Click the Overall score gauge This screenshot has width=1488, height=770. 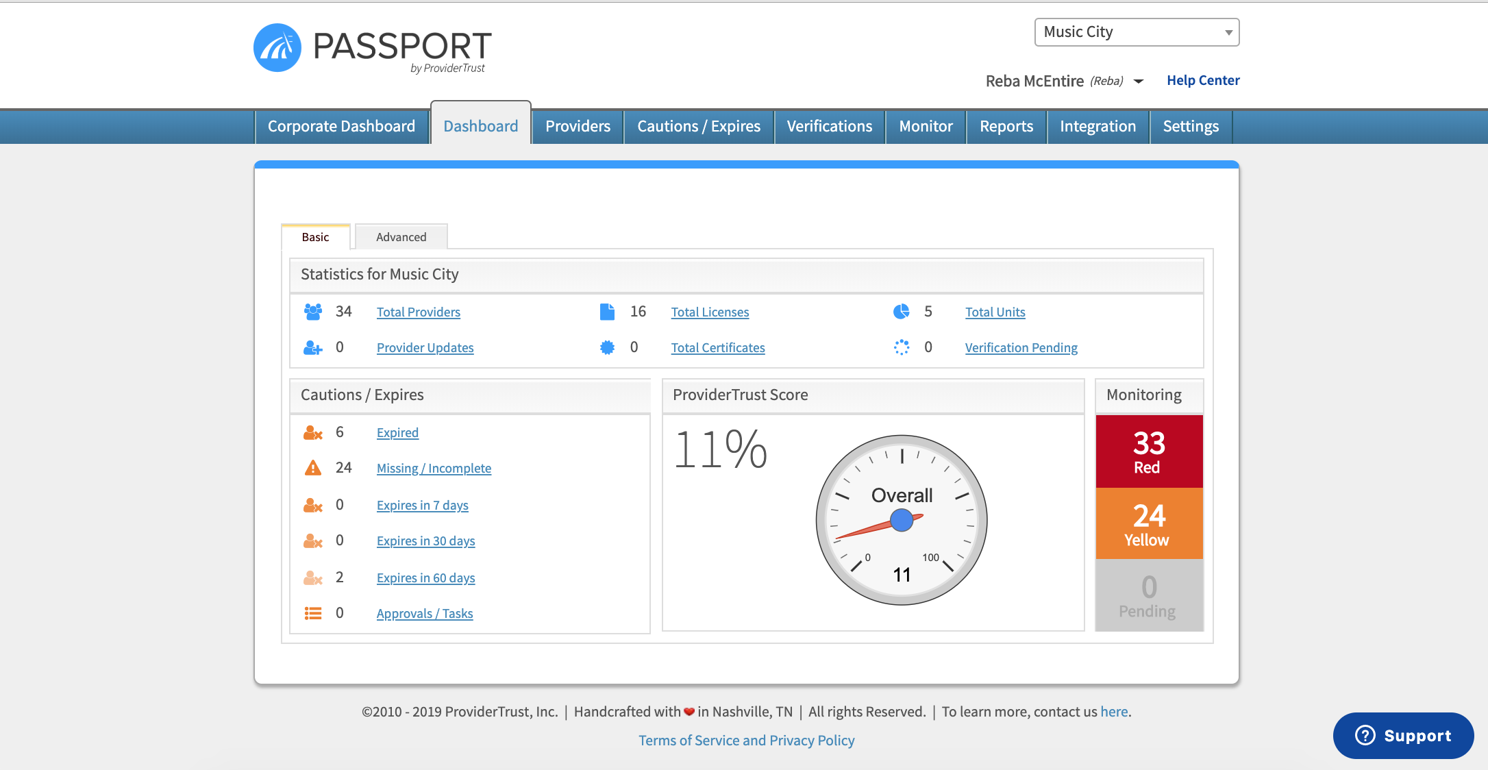pyautogui.click(x=902, y=520)
